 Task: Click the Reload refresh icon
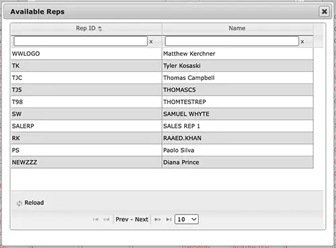[x=19, y=203]
